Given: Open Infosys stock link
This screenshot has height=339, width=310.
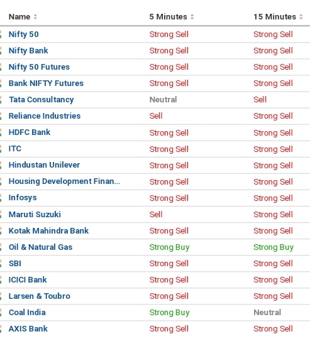Looking at the screenshot, I should tap(23, 198).
